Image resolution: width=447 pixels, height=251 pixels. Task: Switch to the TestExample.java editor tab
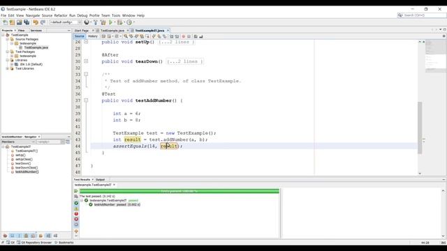pyautogui.click(x=112, y=31)
